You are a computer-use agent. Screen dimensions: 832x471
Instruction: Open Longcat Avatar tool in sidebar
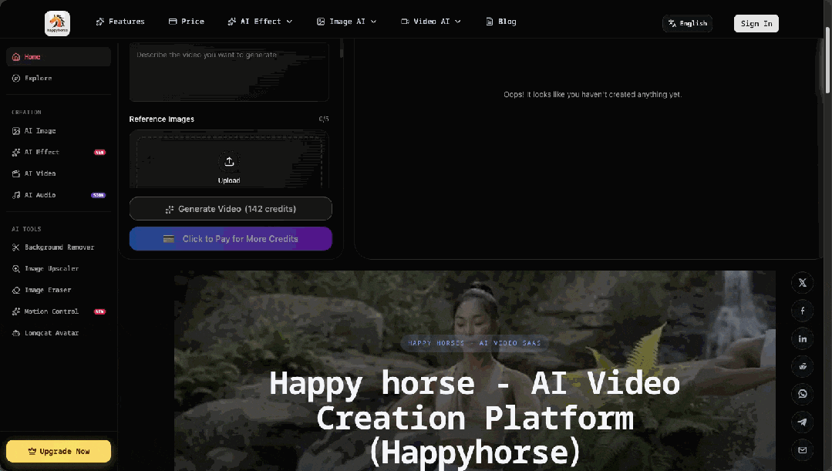[x=59, y=333]
